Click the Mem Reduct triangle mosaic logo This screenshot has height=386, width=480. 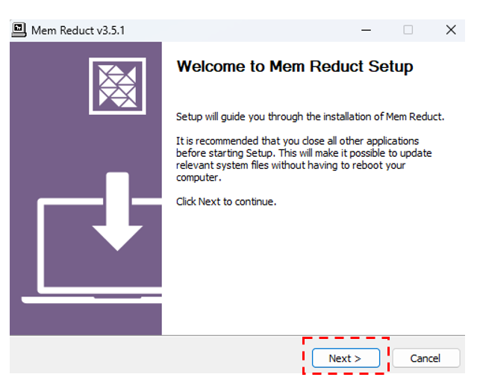117,87
